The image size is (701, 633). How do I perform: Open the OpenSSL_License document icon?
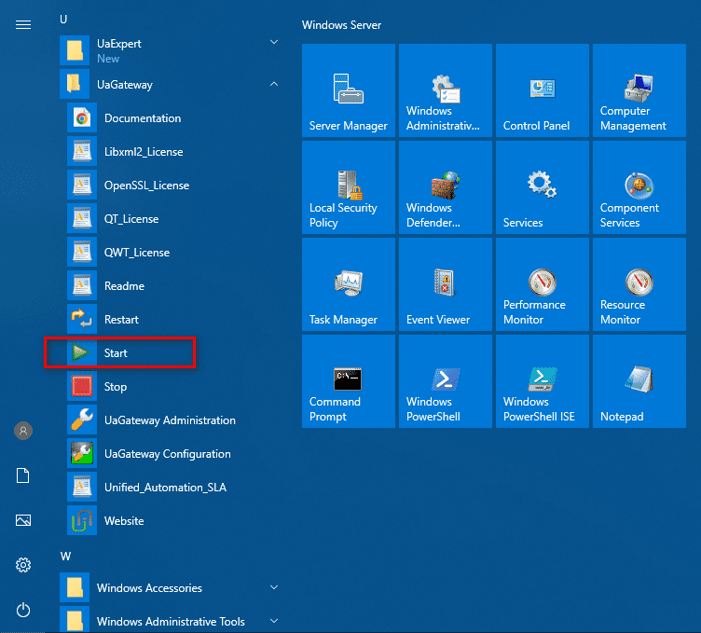pyautogui.click(x=82, y=186)
